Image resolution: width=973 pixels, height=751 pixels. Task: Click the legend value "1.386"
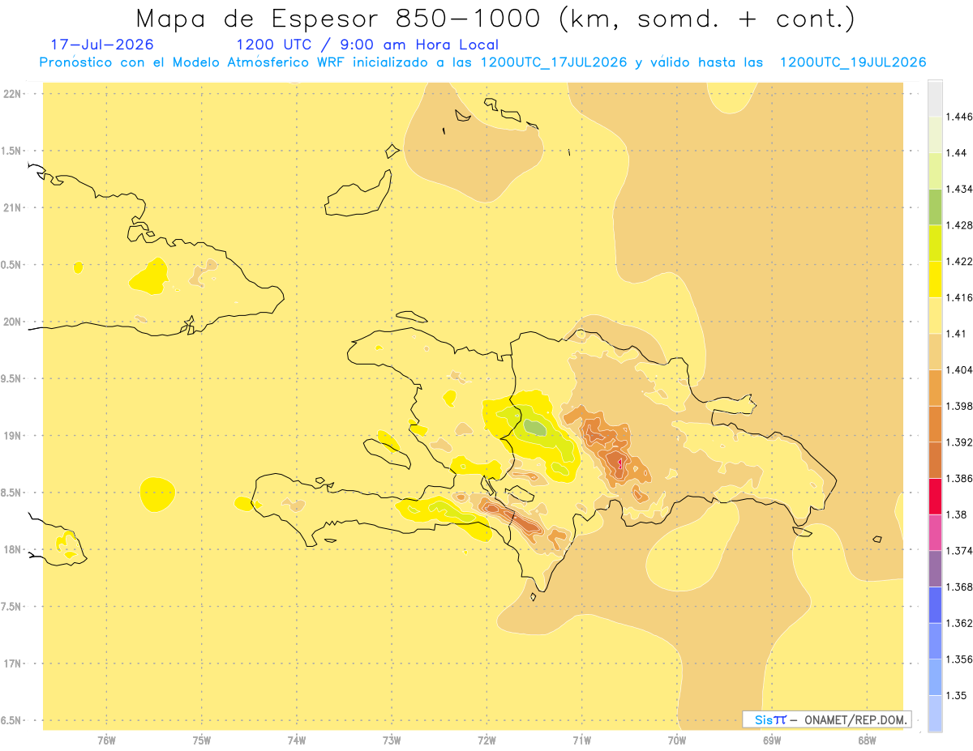pyautogui.click(x=959, y=479)
